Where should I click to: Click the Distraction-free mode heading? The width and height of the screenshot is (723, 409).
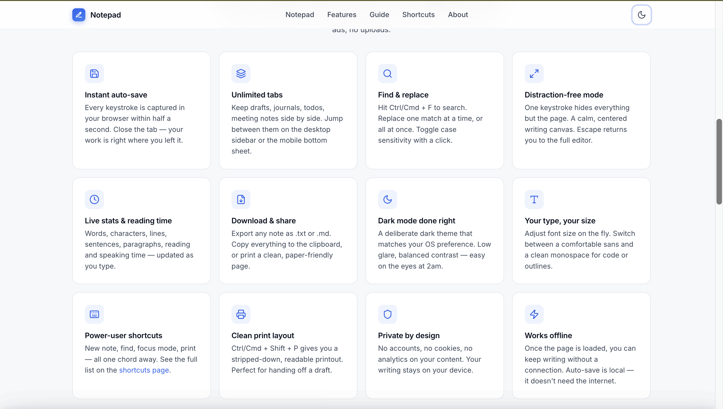coord(564,95)
